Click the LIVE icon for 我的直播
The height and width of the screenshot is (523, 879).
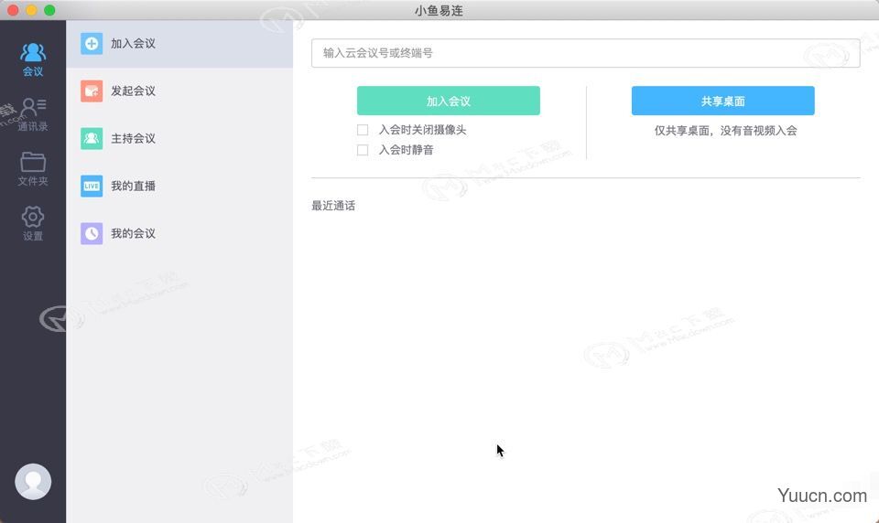pyautogui.click(x=92, y=186)
